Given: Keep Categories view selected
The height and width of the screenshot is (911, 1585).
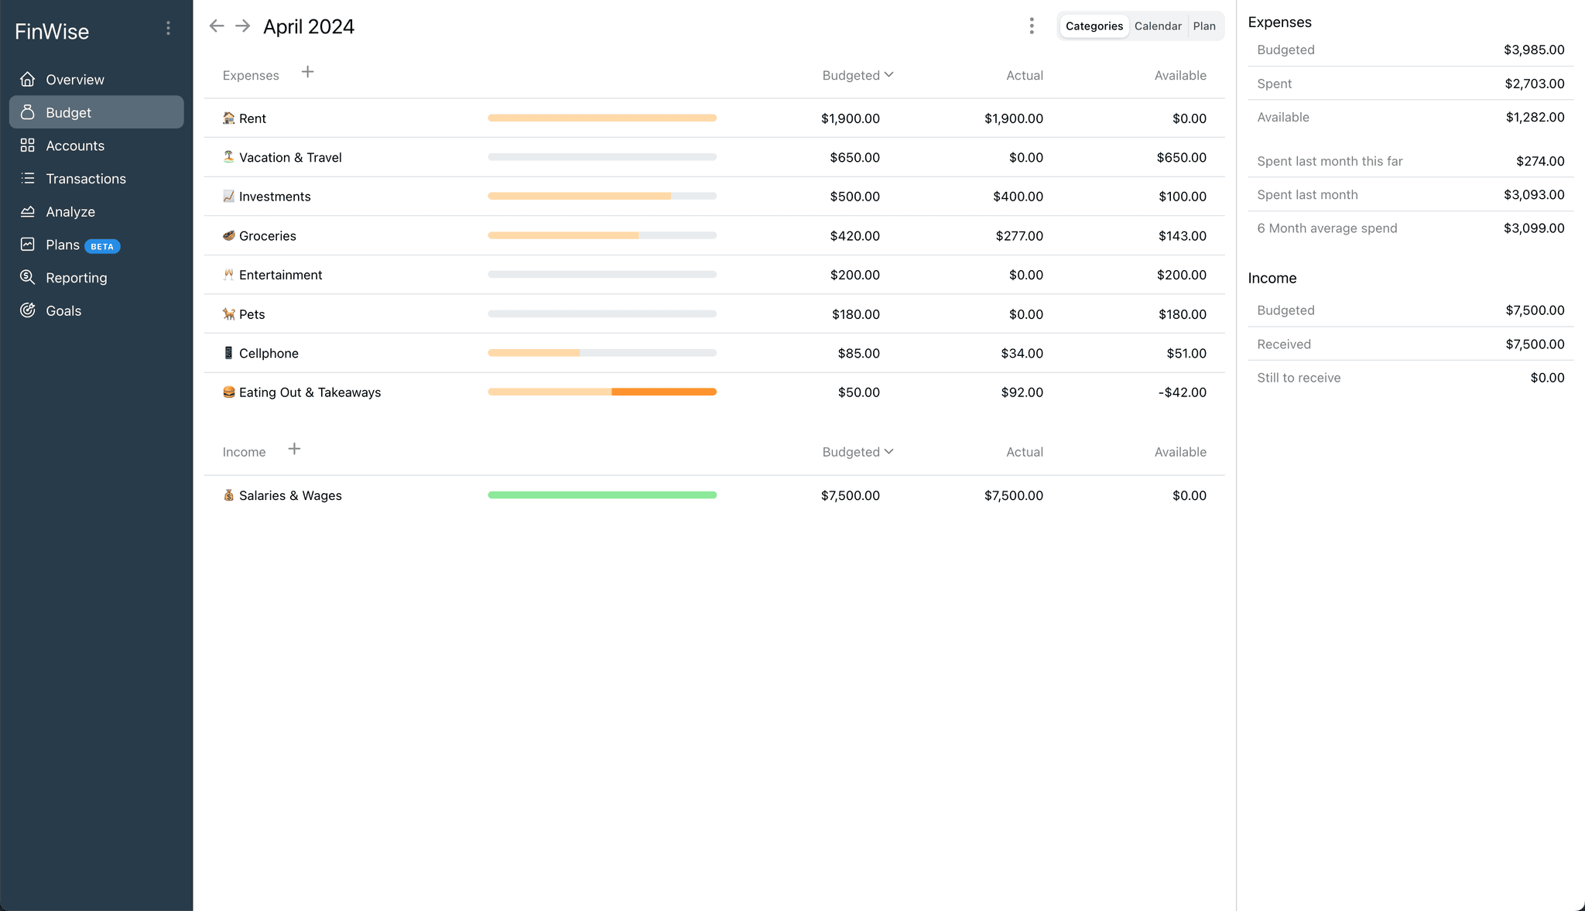Looking at the screenshot, I should (x=1094, y=26).
